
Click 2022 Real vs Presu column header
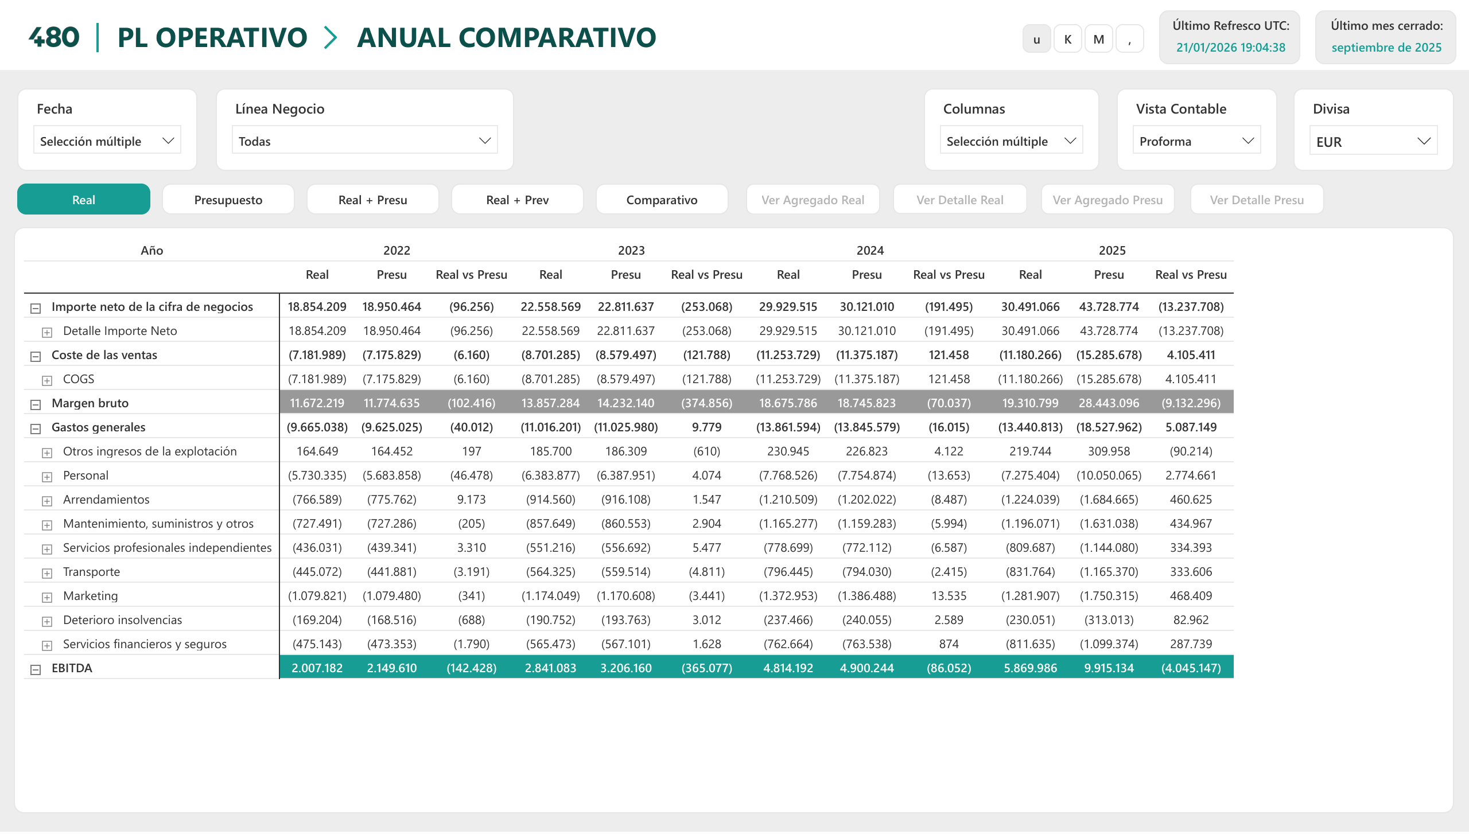(472, 275)
